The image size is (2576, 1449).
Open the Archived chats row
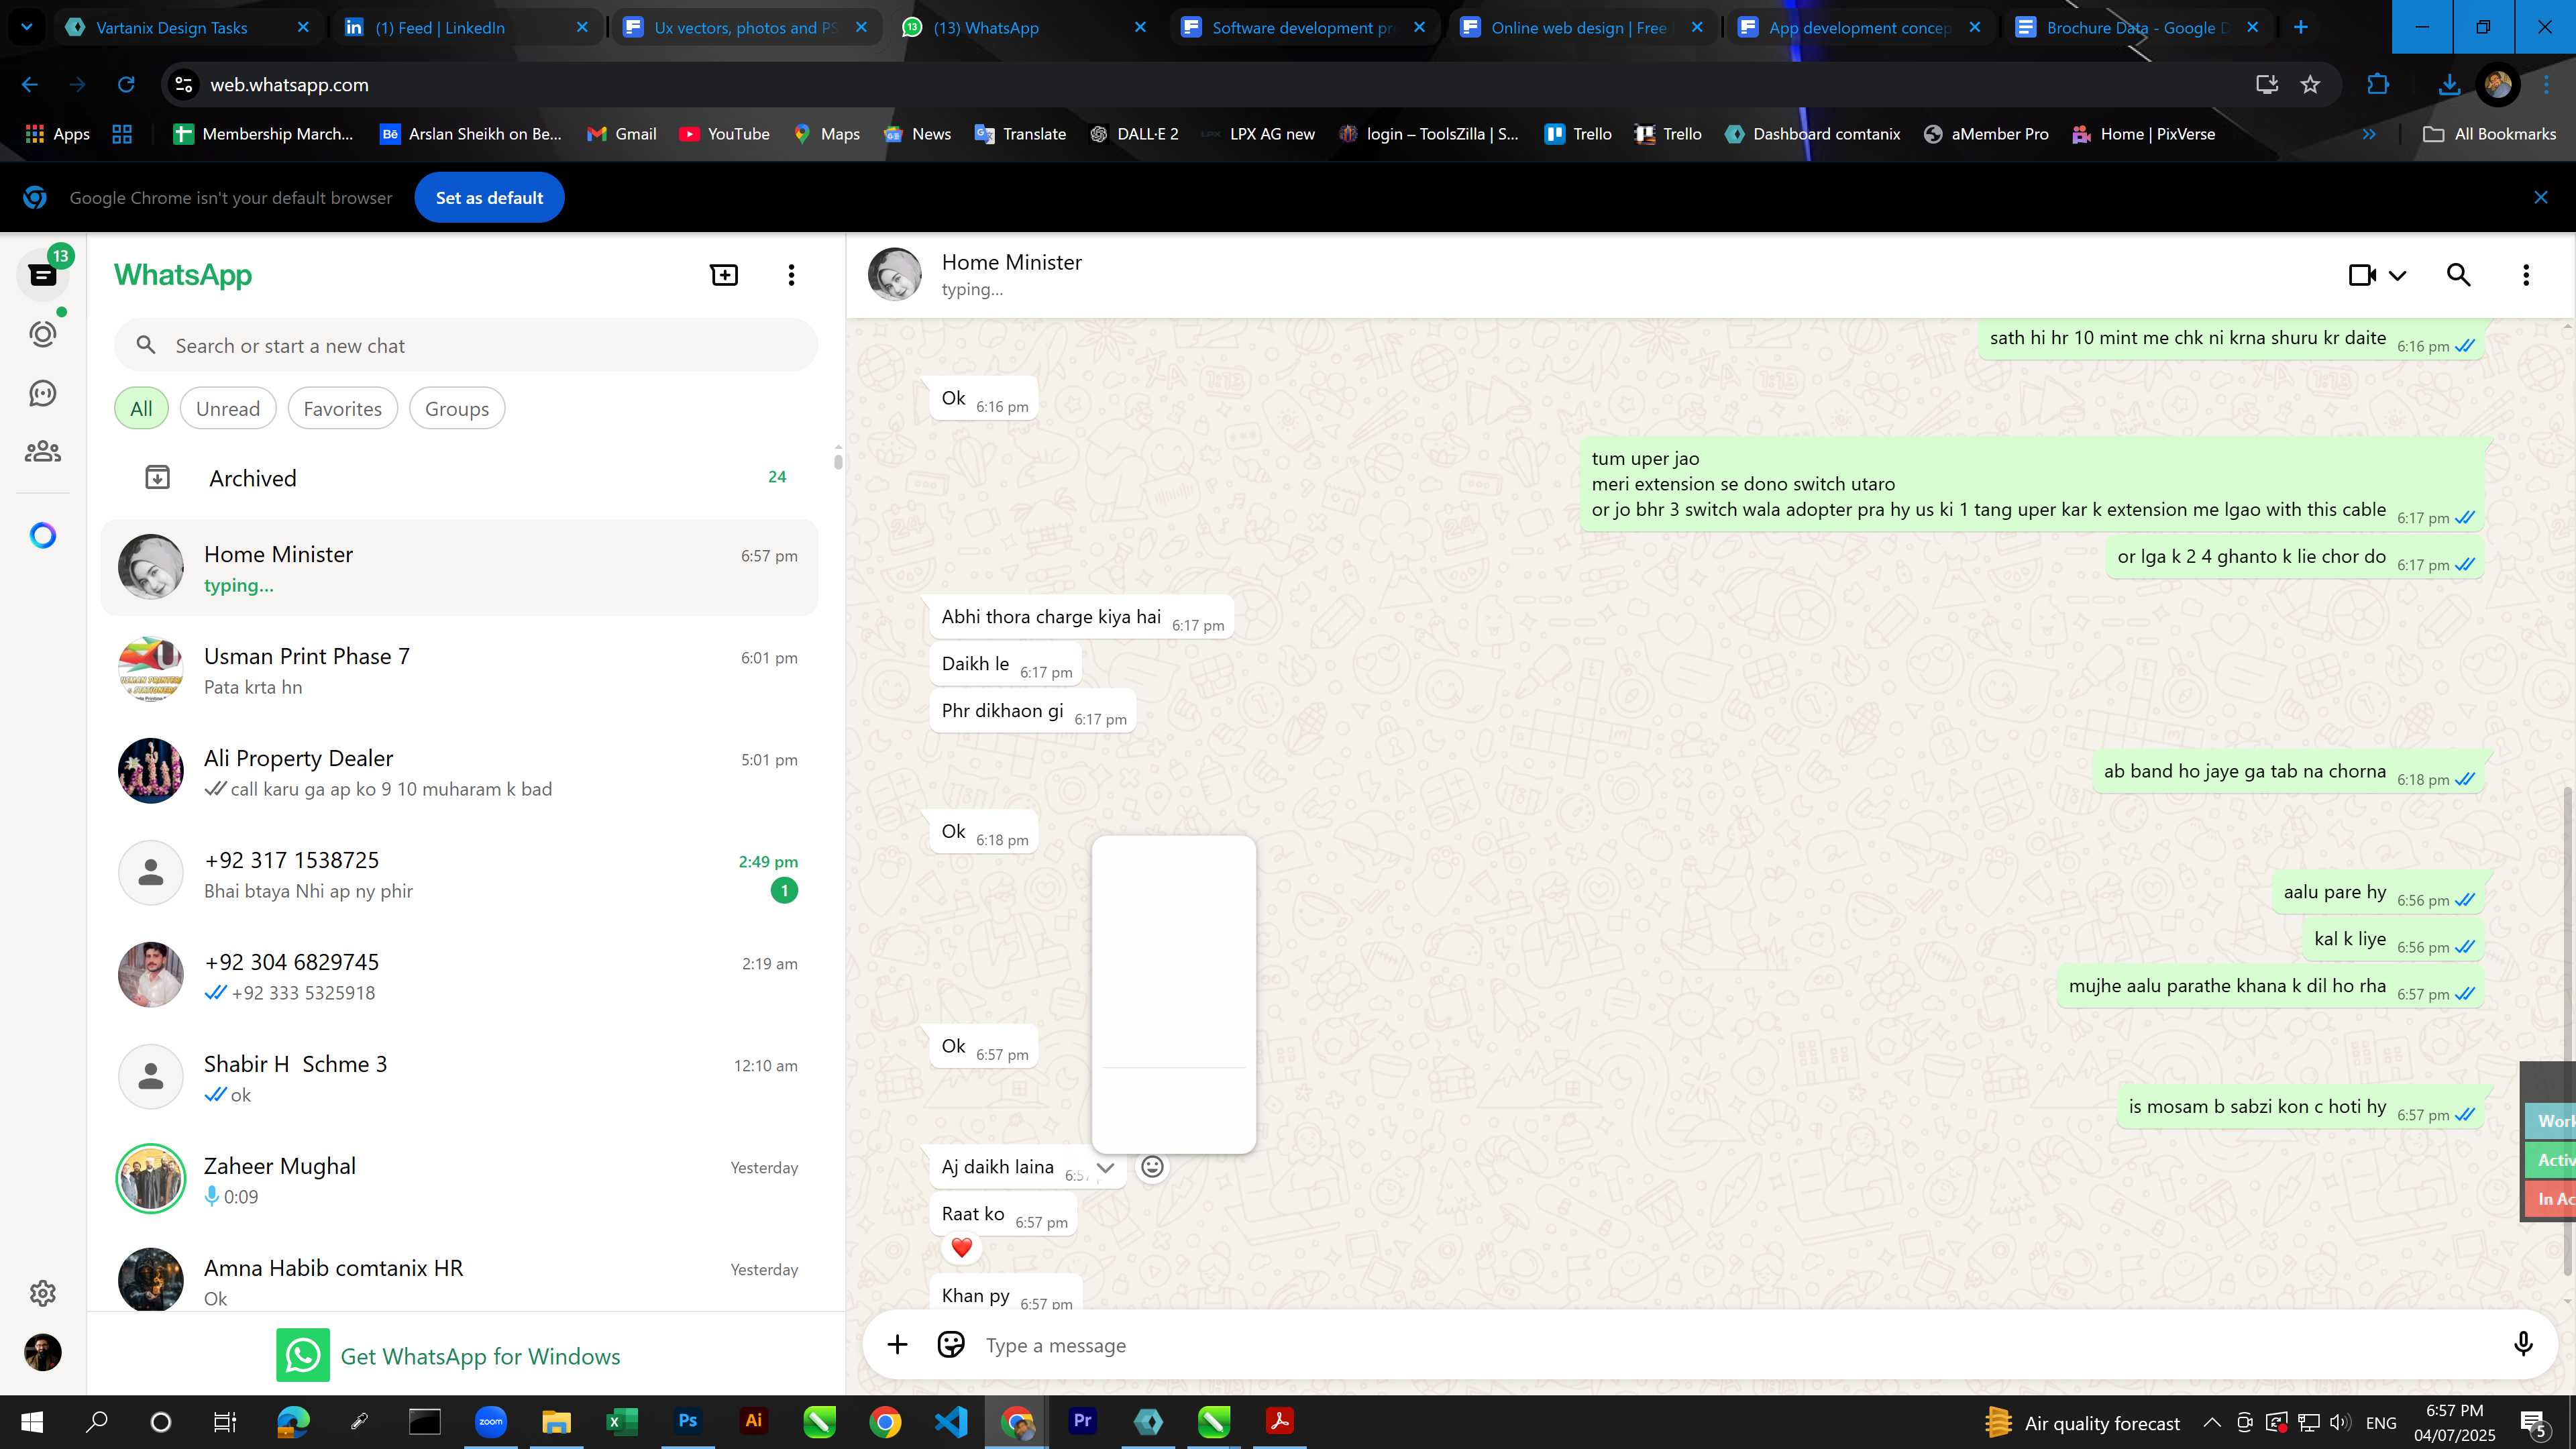click(460, 478)
